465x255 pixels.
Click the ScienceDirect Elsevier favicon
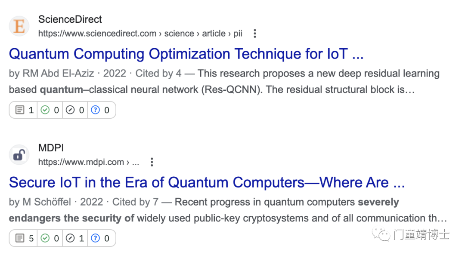pyautogui.click(x=19, y=26)
